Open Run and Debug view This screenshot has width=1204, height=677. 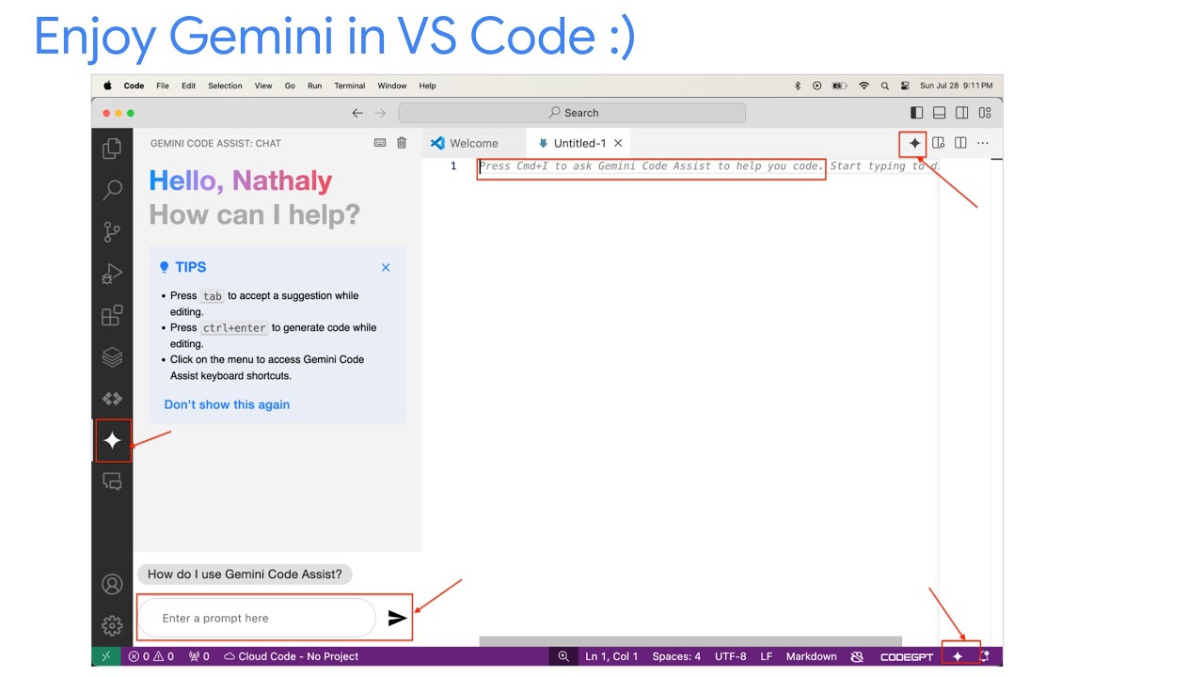(x=112, y=274)
